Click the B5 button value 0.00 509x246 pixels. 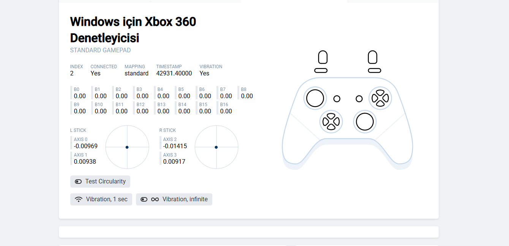coord(184,96)
